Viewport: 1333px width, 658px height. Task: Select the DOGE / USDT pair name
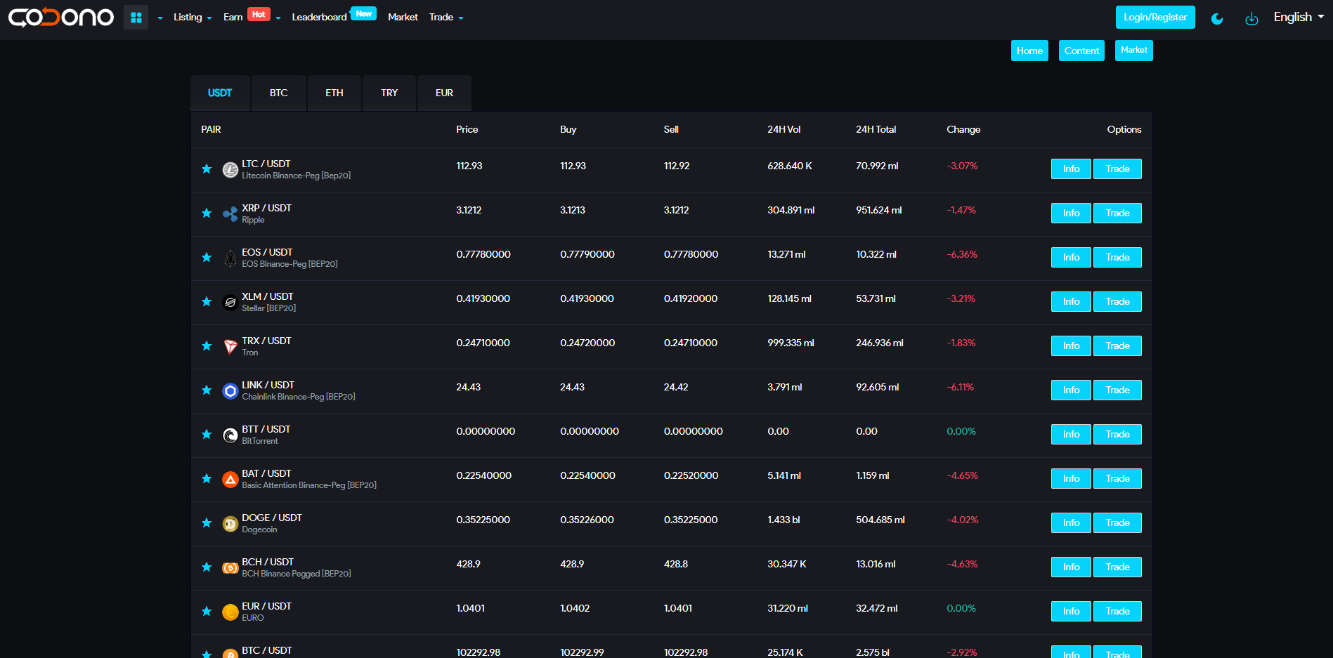[272, 518]
